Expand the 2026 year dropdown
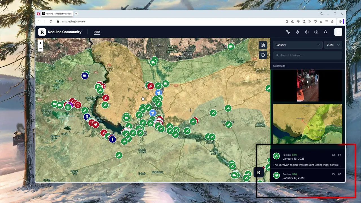361x203 pixels. [x=333, y=45]
